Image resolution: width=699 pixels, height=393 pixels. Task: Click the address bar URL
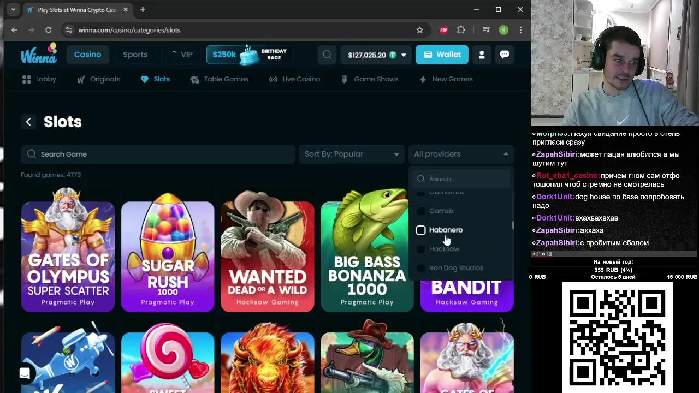129,30
